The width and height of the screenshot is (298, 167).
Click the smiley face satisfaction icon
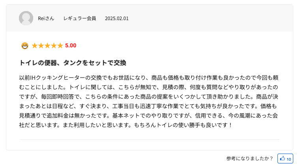point(25,46)
